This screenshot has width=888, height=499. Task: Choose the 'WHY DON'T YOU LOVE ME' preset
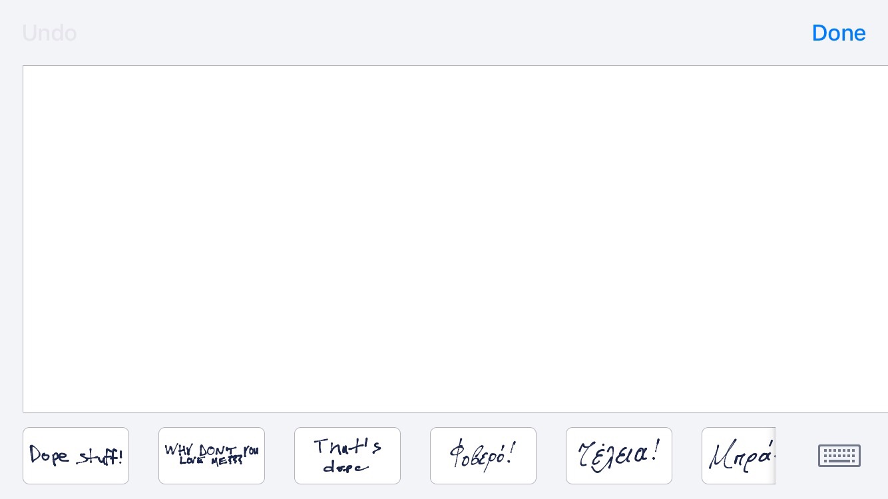pos(212,456)
